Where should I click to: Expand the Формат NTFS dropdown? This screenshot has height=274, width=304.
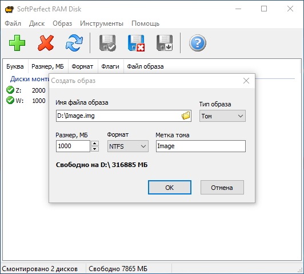coord(128,146)
